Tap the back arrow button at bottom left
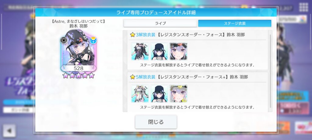This screenshot has width=312, height=140. (9, 131)
